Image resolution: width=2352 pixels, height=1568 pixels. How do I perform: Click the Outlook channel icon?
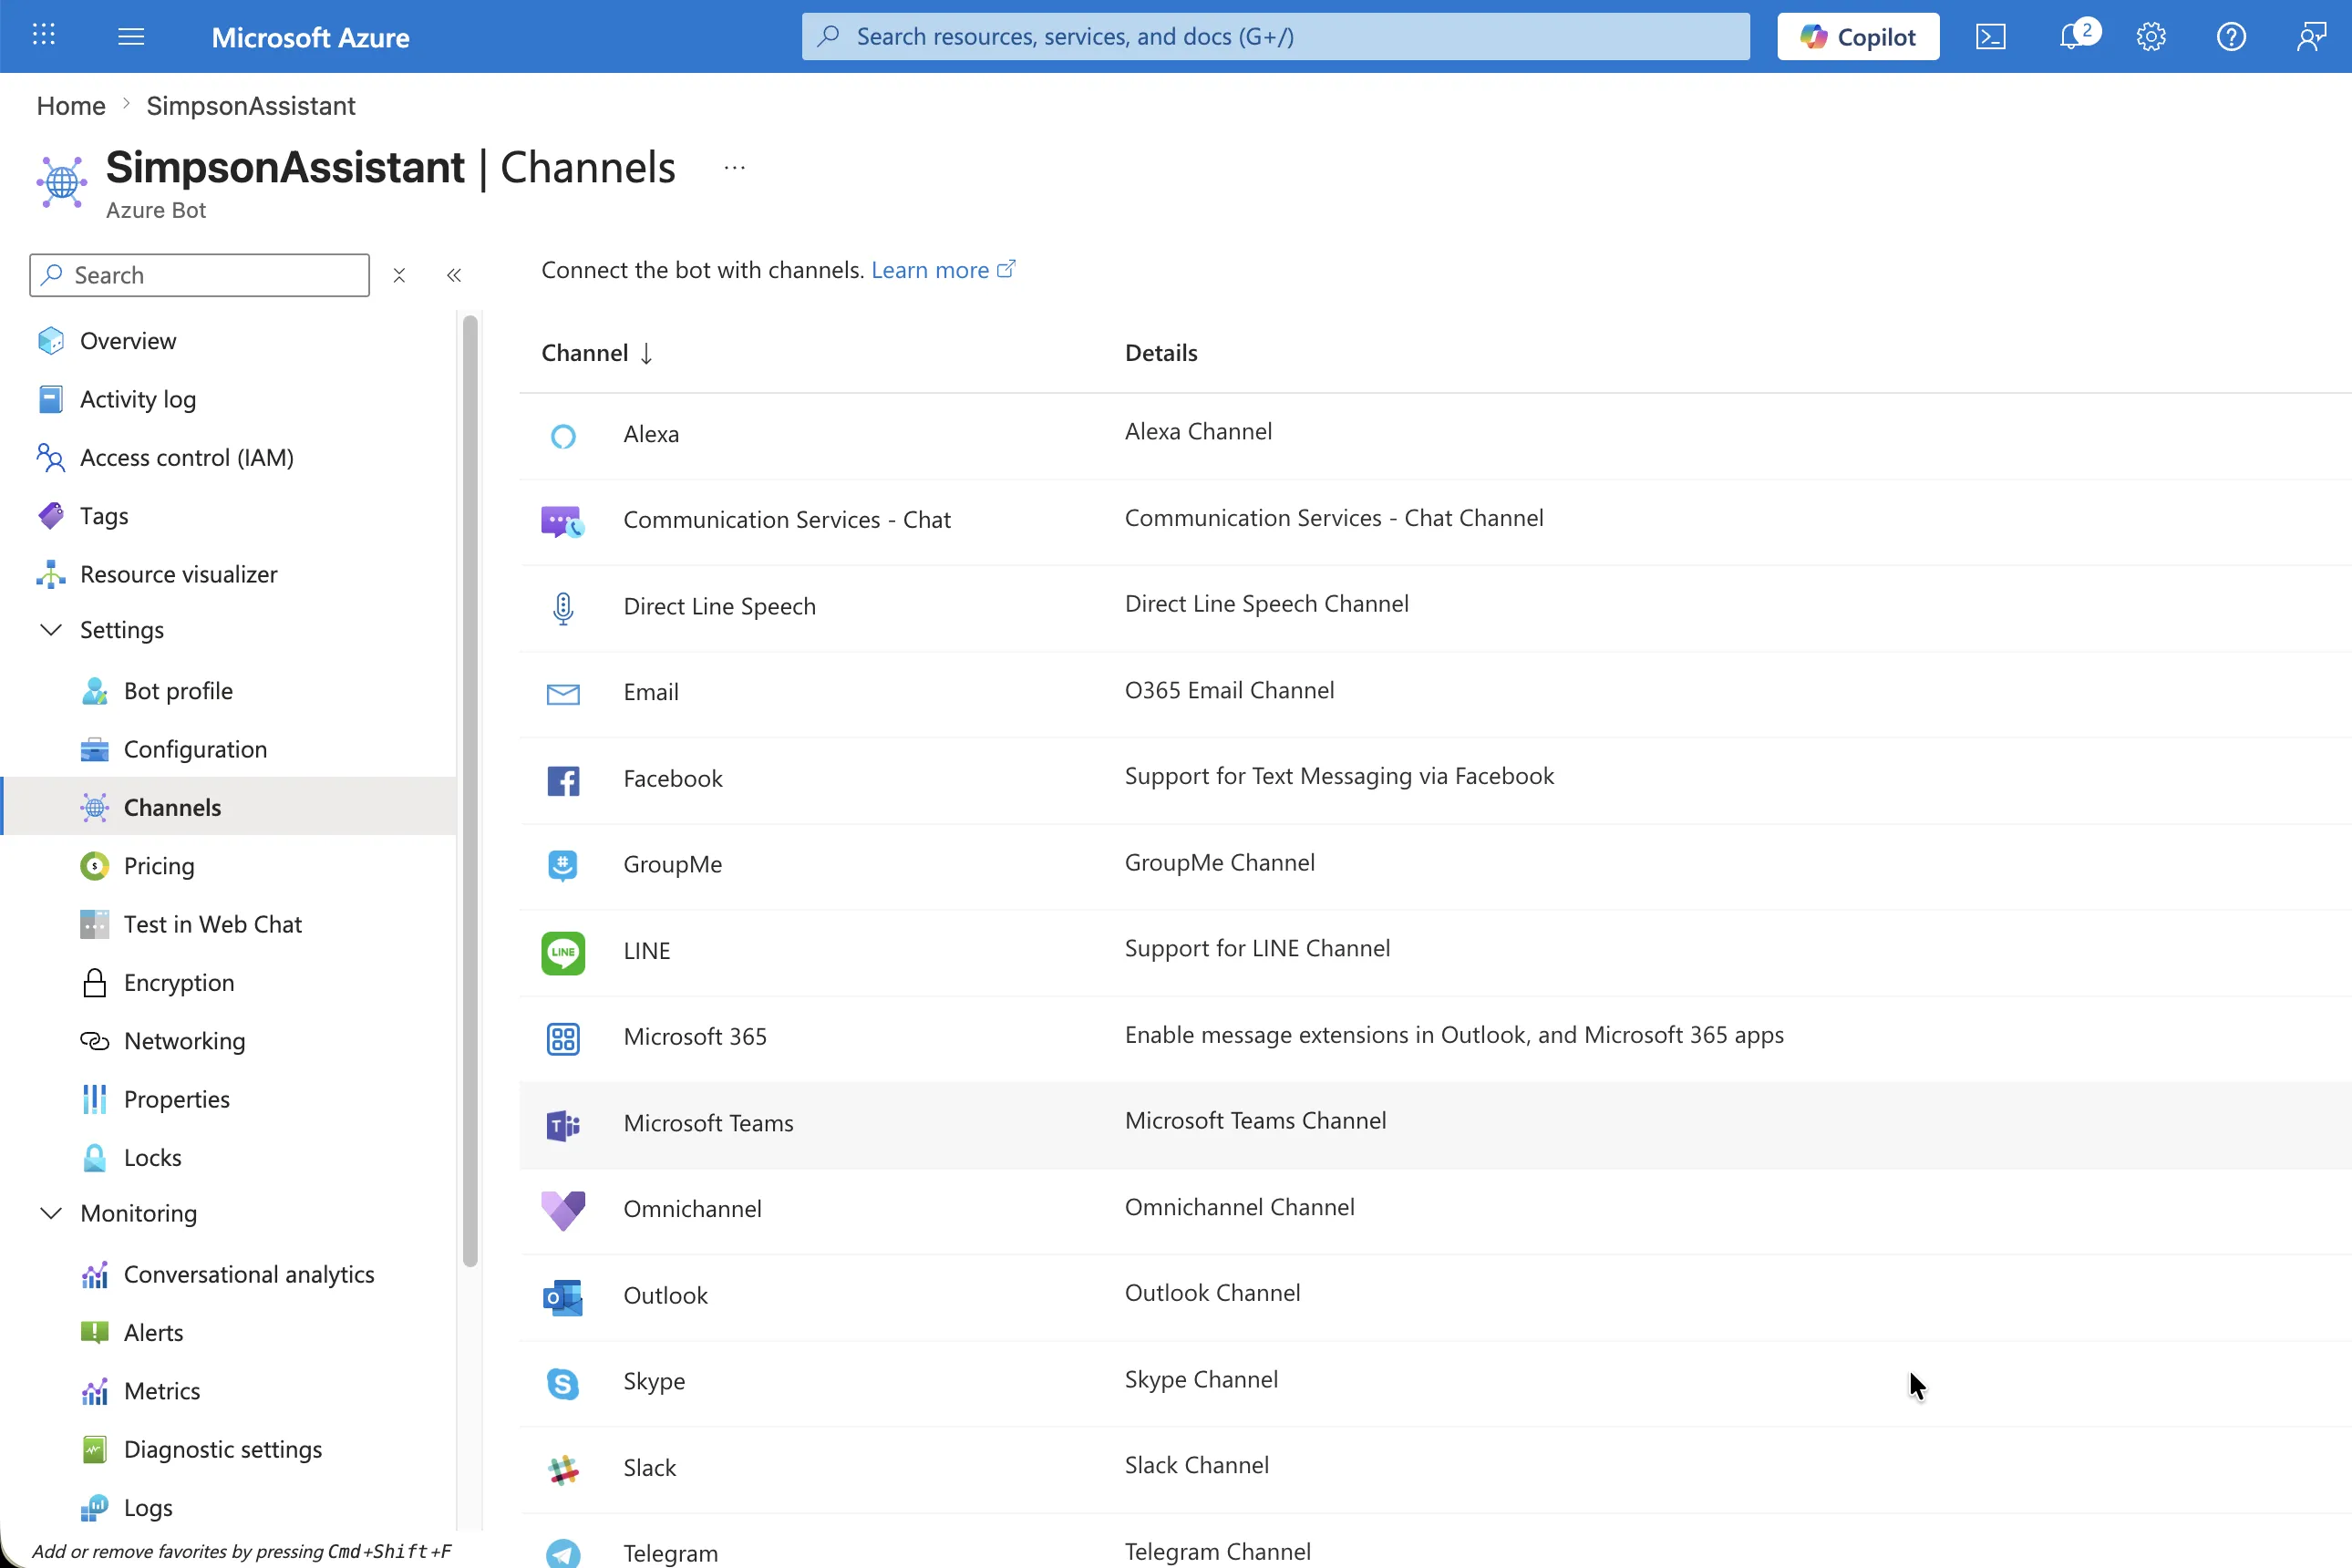[563, 1297]
